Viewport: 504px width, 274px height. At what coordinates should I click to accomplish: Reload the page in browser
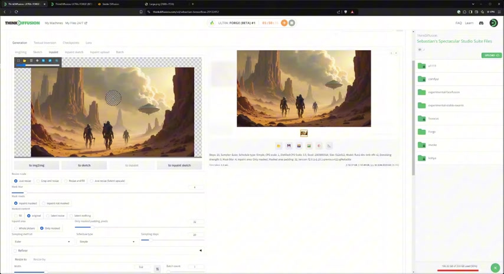[16, 12]
